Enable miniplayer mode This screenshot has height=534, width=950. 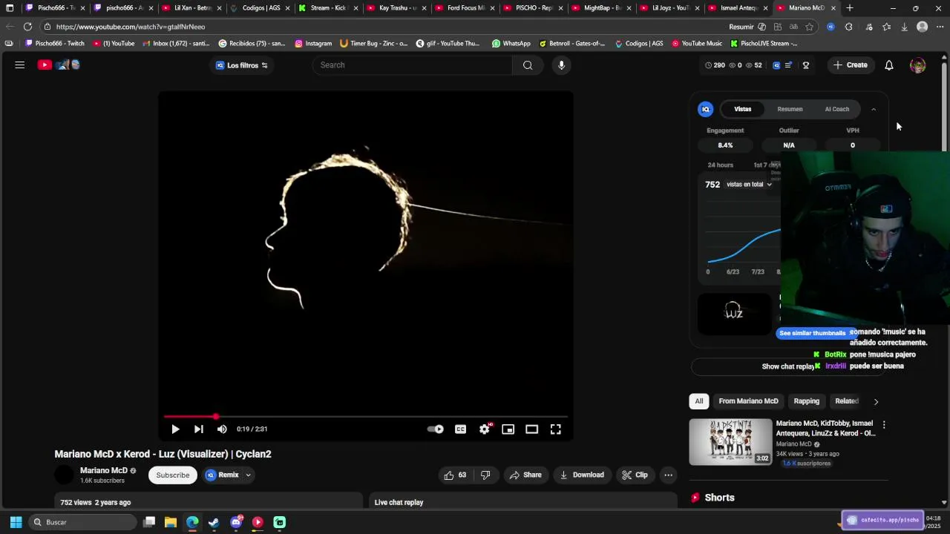[508, 429]
